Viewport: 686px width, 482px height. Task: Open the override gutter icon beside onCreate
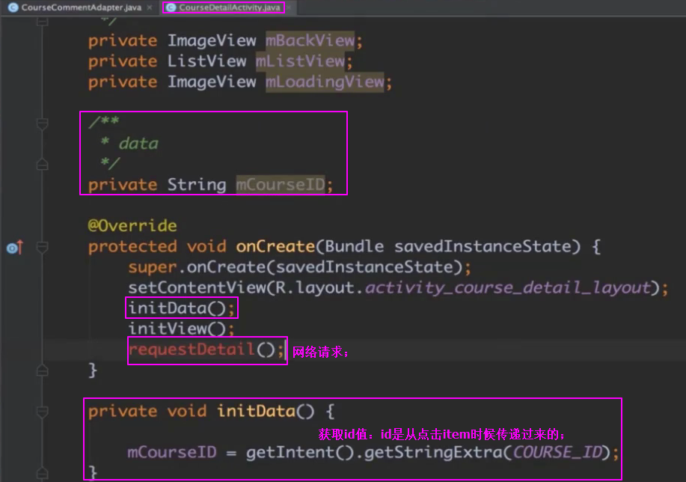[x=14, y=248]
